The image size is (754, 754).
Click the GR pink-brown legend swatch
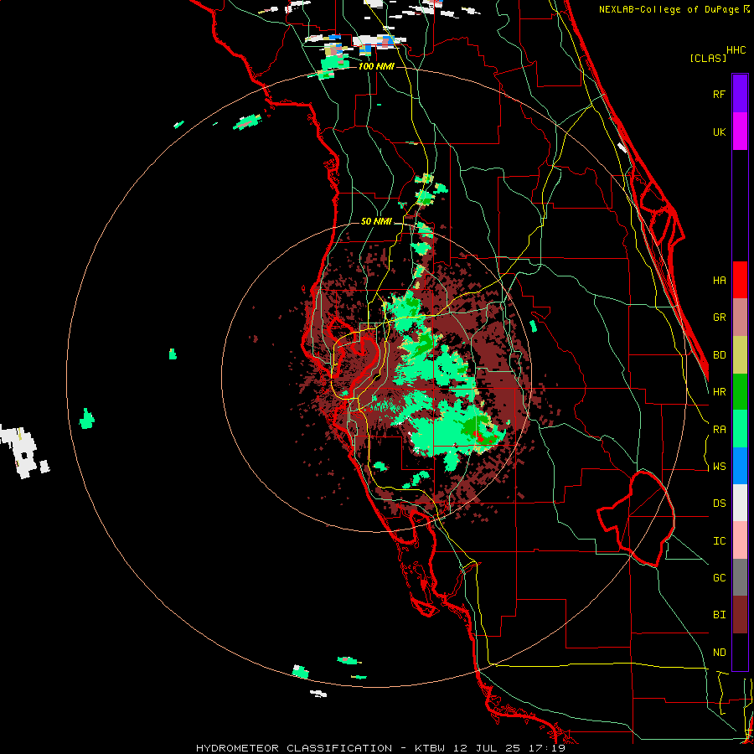740,318
